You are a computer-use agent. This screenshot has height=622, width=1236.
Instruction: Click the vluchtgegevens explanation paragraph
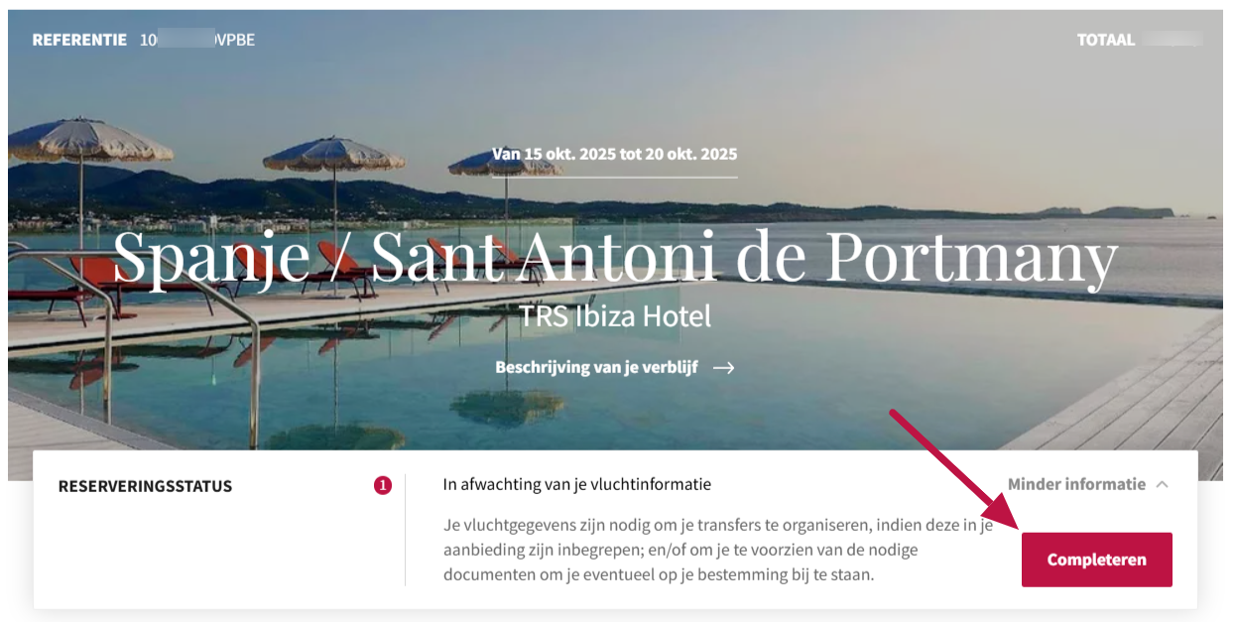coord(718,551)
